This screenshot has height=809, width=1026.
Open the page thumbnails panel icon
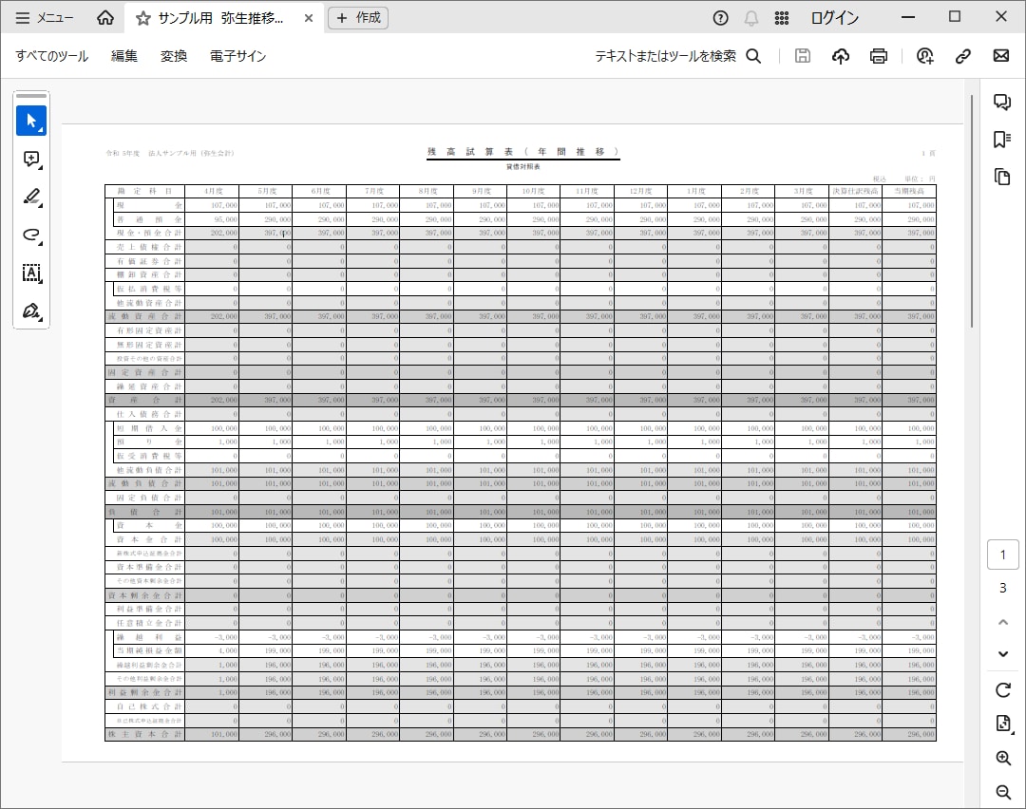pyautogui.click(x=1002, y=177)
